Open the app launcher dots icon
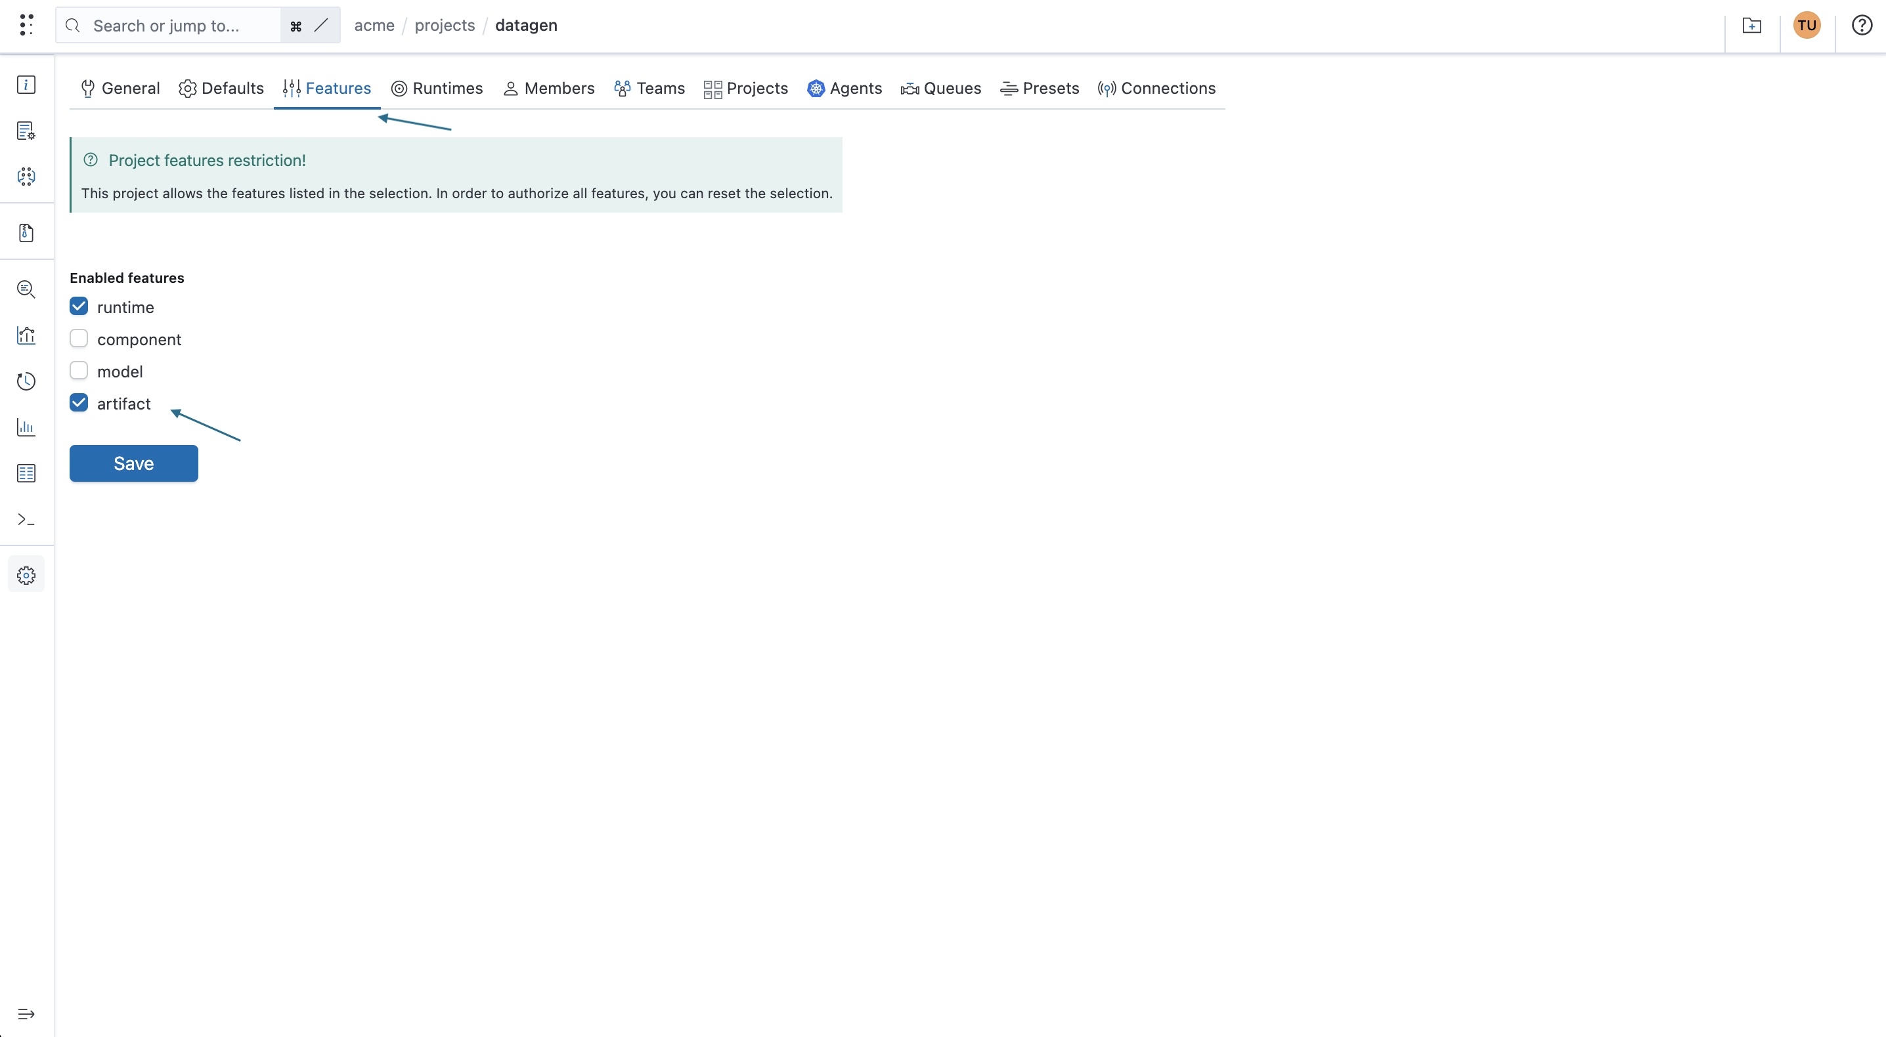 (26, 25)
